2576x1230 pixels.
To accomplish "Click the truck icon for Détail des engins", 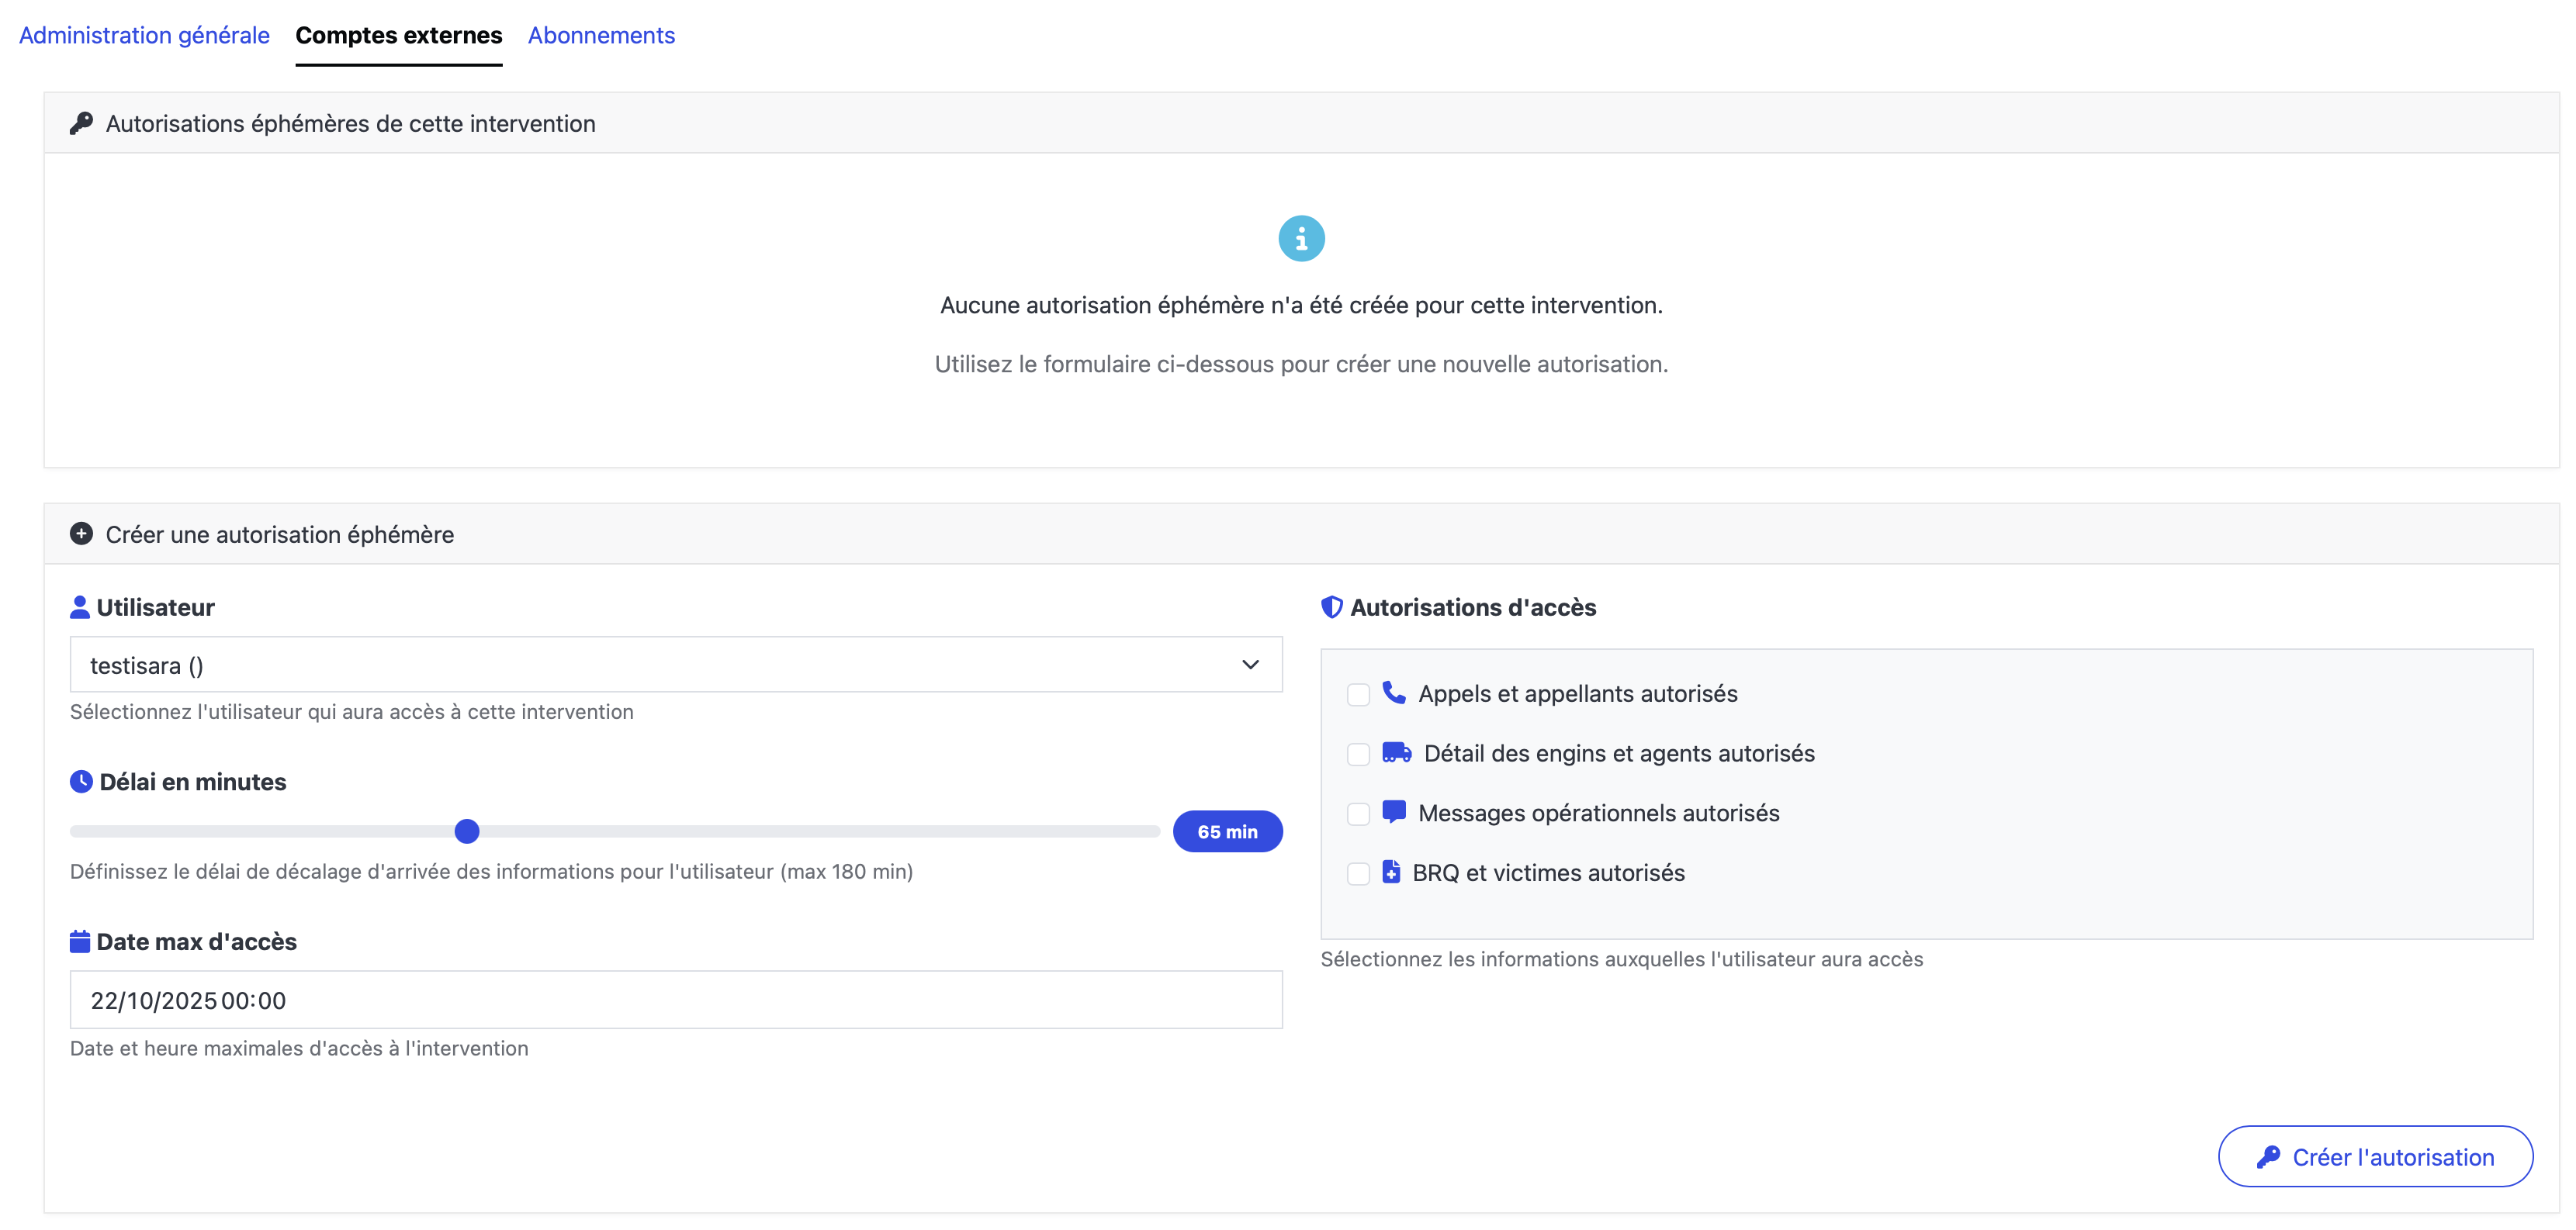I will coord(1396,752).
